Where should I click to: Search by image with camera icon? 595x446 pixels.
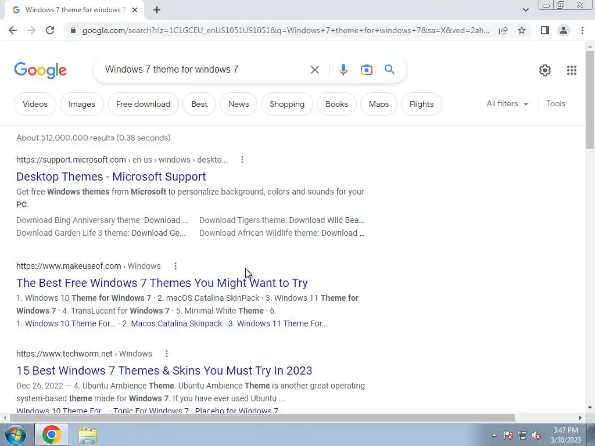[366, 70]
